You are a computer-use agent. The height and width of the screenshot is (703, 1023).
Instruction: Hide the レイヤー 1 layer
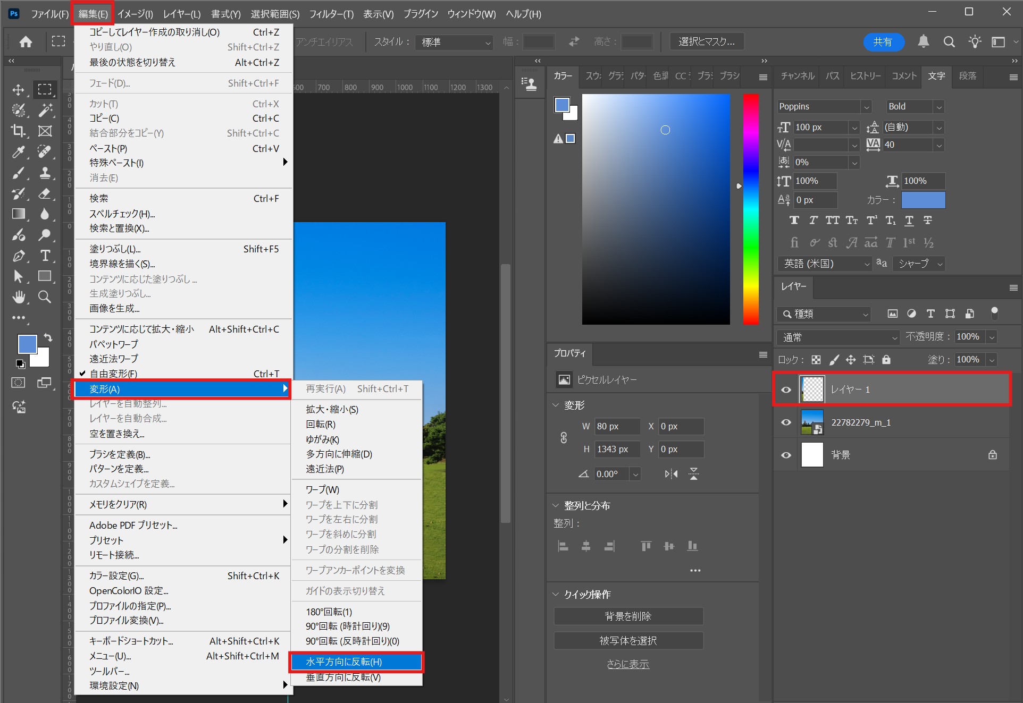[786, 389]
